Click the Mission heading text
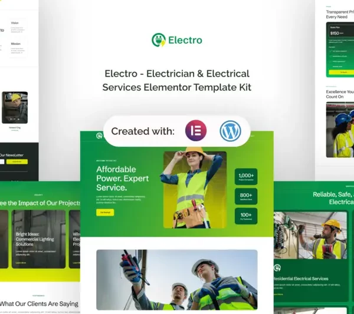 [15, 44]
